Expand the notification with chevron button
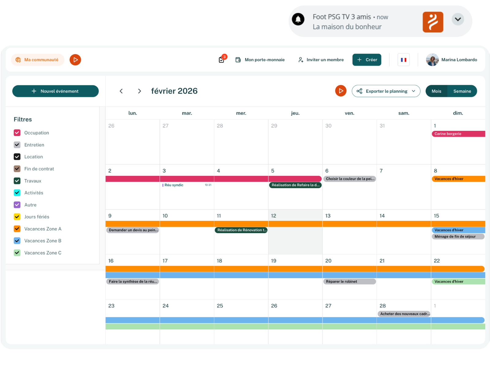 click(x=458, y=19)
